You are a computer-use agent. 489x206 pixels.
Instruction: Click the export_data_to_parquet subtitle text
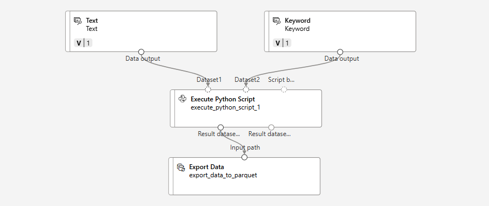click(223, 175)
